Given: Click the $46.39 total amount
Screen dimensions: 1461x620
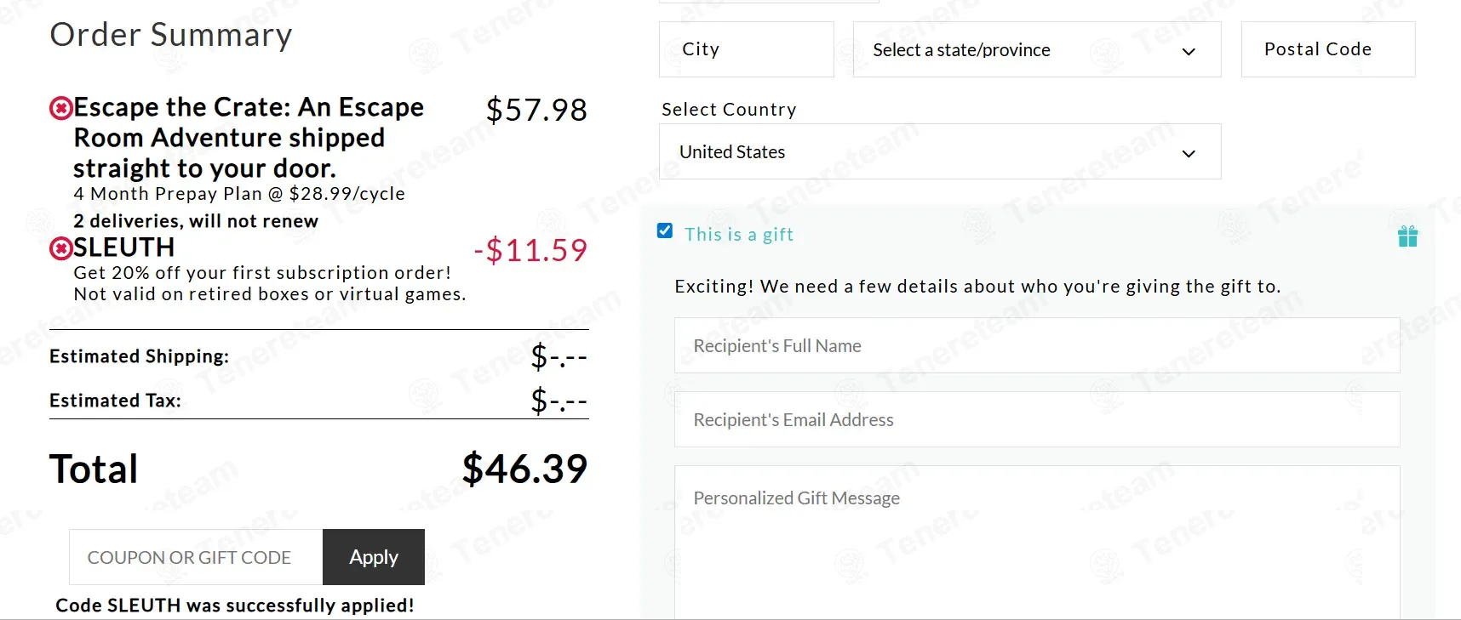Looking at the screenshot, I should [x=524, y=469].
